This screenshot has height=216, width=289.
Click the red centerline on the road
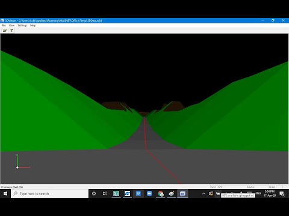coord(145,136)
